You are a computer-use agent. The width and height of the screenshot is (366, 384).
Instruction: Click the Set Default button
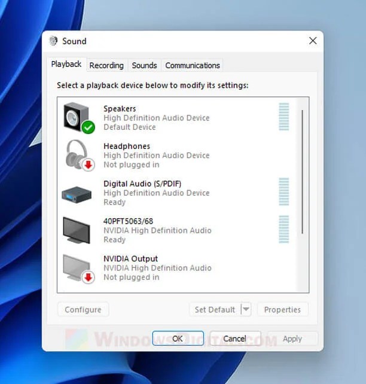pos(215,310)
